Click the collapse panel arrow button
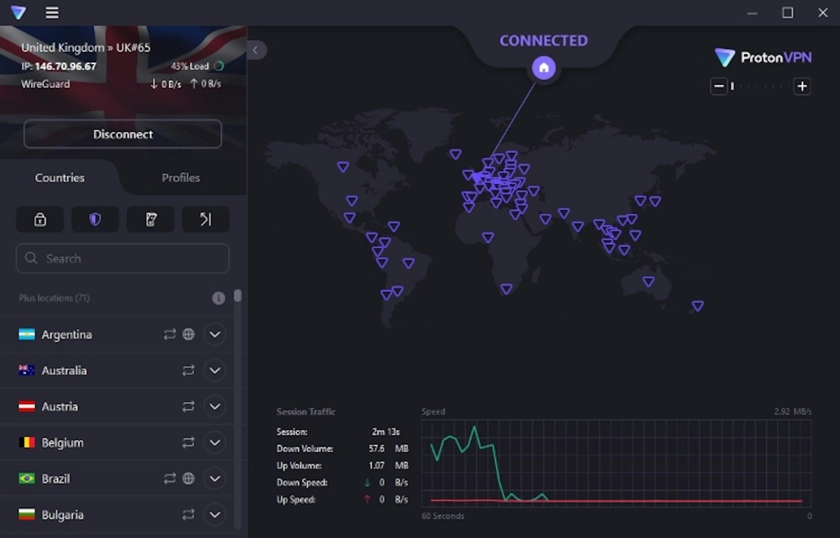 (x=255, y=50)
